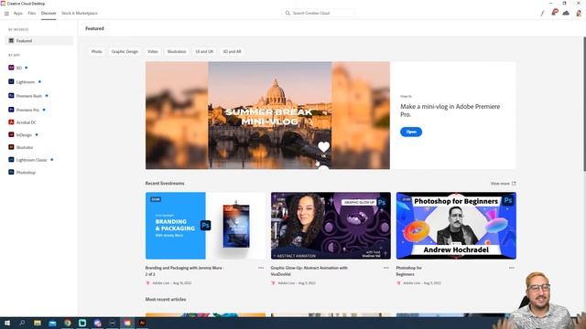Click the Illustrator app icon

[x=11, y=147]
